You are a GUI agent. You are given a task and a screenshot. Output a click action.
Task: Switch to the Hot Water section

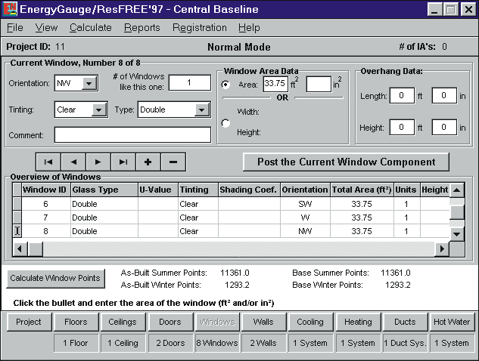pos(452,322)
